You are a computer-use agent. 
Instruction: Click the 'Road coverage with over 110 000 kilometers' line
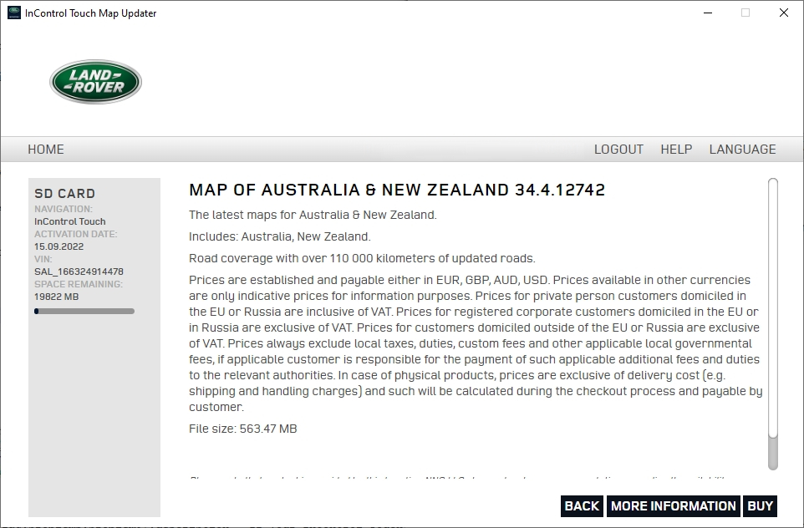362,258
